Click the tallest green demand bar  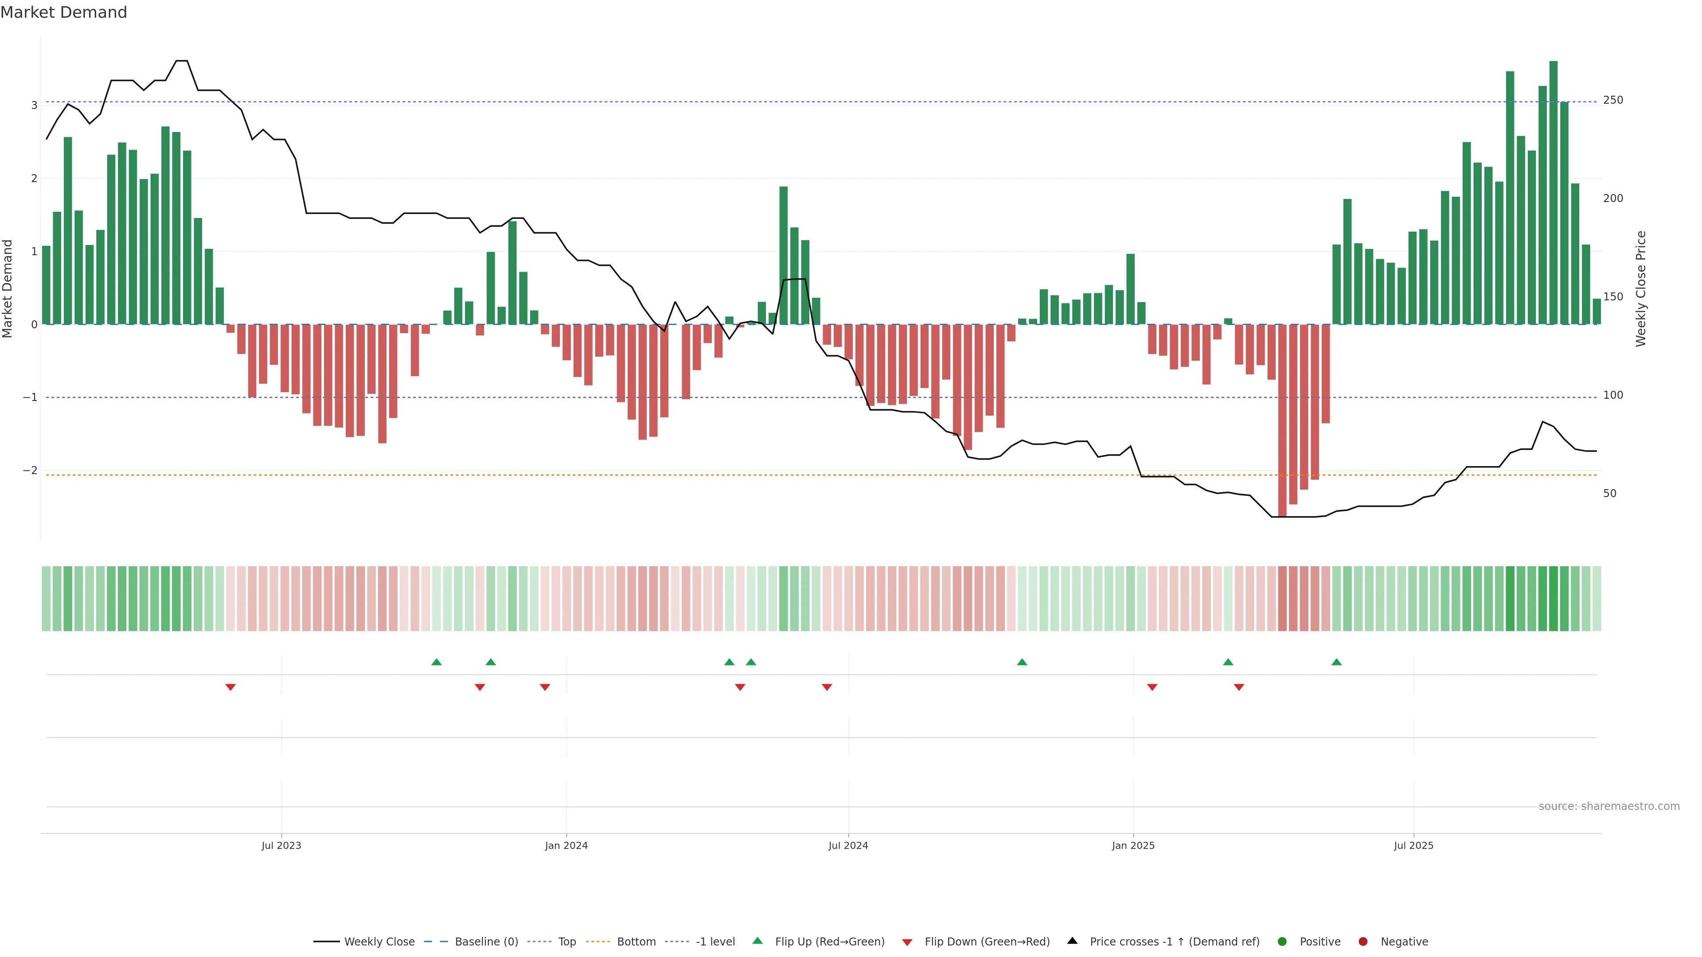(1554, 191)
